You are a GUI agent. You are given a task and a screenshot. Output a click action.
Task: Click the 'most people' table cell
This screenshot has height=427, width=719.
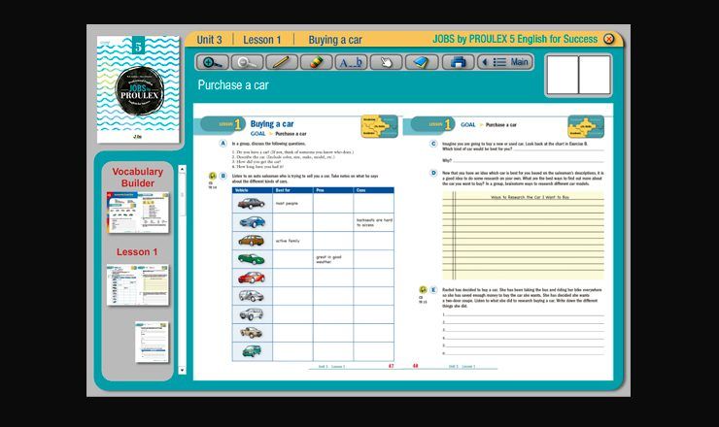292,204
